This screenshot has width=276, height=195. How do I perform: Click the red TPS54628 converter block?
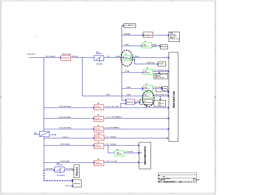point(66,58)
